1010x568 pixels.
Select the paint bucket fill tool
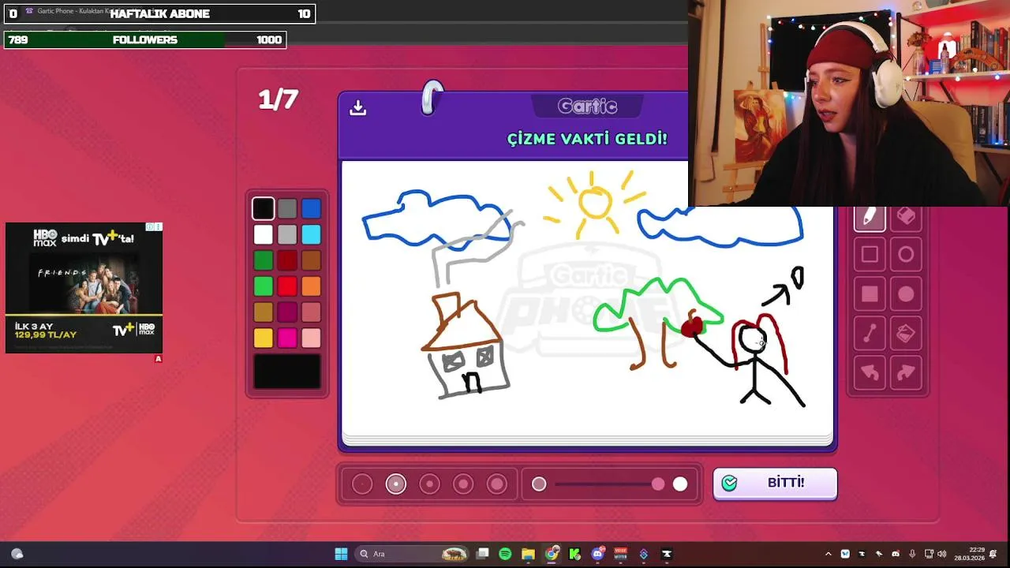pos(906,334)
